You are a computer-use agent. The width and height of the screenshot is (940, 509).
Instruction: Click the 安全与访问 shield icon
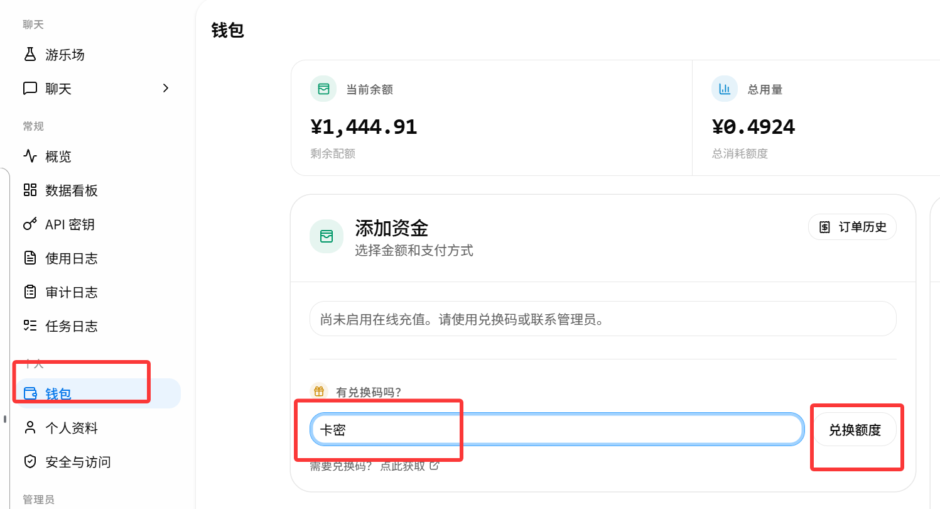pos(30,462)
